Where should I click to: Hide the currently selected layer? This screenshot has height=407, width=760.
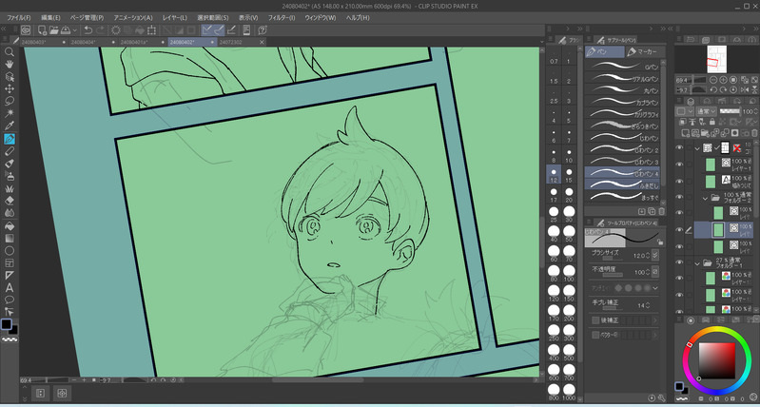point(679,230)
